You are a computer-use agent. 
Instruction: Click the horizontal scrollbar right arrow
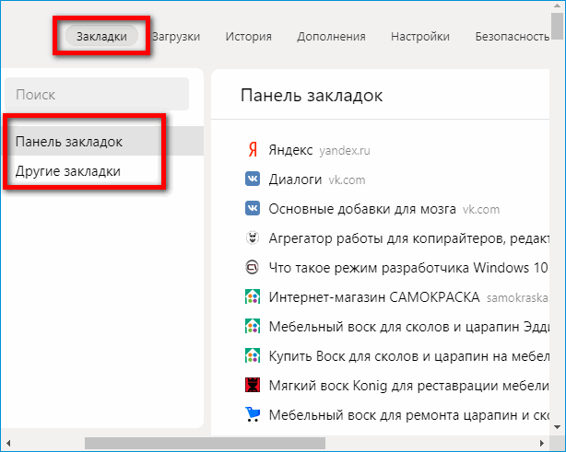point(542,443)
